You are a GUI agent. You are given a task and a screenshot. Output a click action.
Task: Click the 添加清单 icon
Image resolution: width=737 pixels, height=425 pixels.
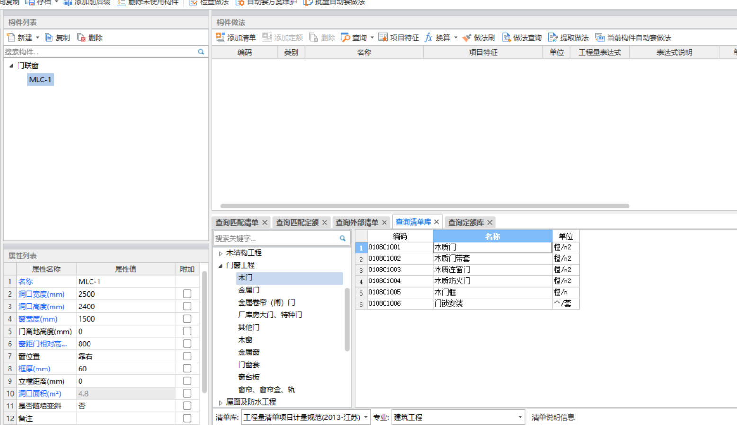(220, 37)
